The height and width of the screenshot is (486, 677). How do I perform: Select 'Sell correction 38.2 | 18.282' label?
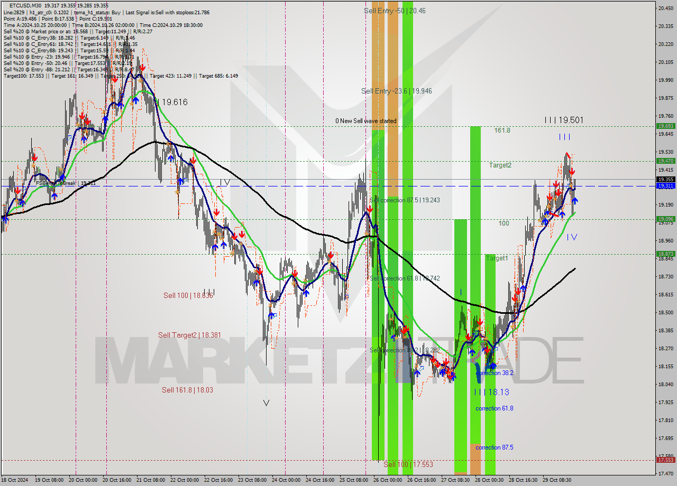pos(405,350)
